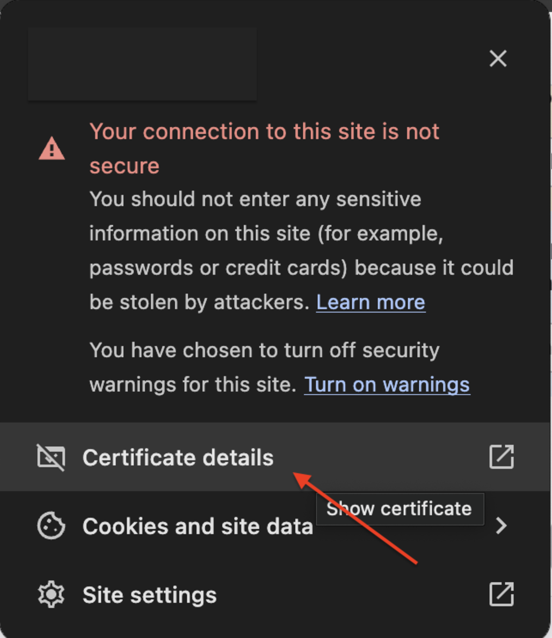Image resolution: width=552 pixels, height=638 pixels.
Task: Select the cookie icon beside Cookies and site data
Action: tap(51, 526)
